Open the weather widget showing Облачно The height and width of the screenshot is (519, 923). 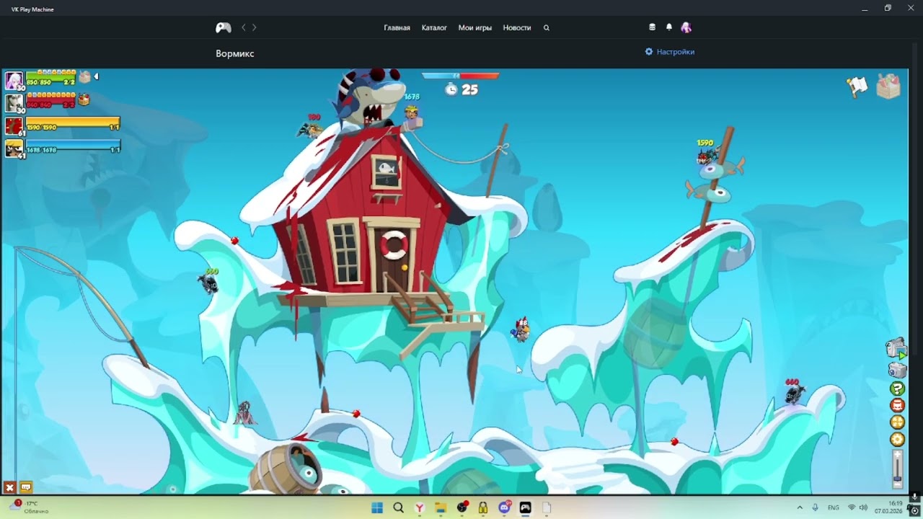tap(30, 507)
